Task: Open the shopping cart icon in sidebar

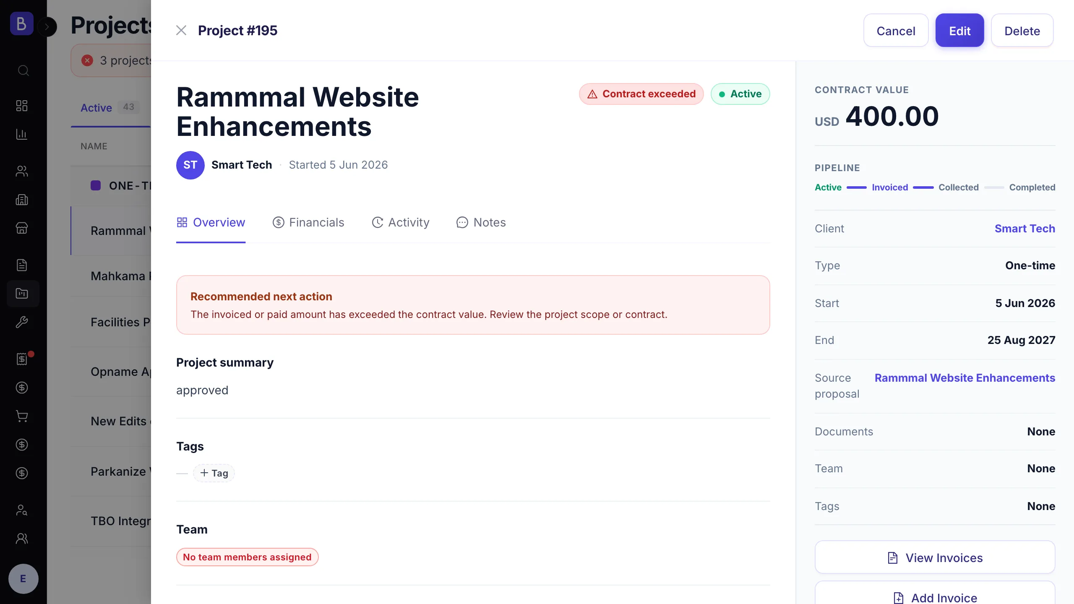Action: 22,416
